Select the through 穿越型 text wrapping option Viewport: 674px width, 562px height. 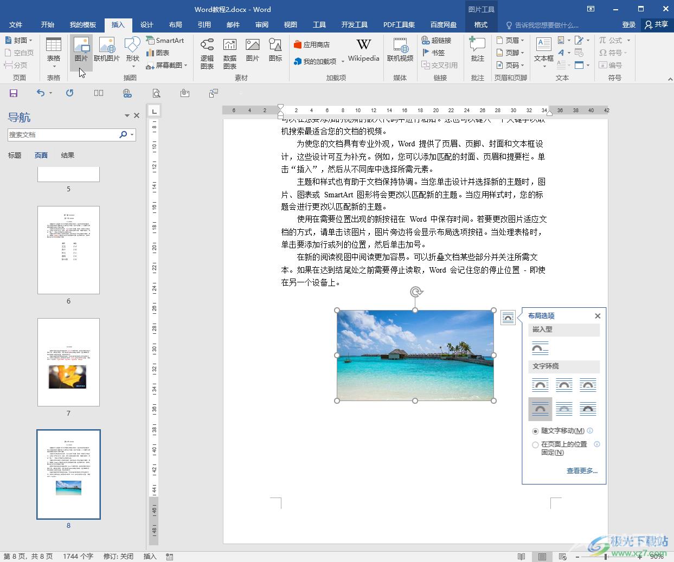click(x=588, y=385)
